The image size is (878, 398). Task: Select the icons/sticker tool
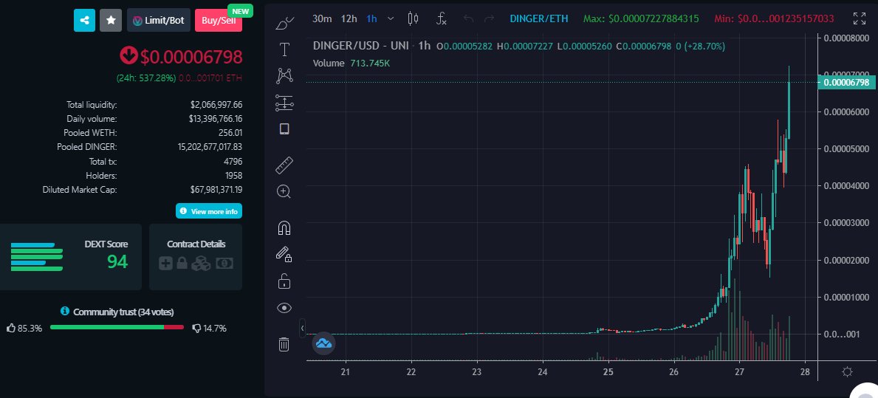click(284, 129)
